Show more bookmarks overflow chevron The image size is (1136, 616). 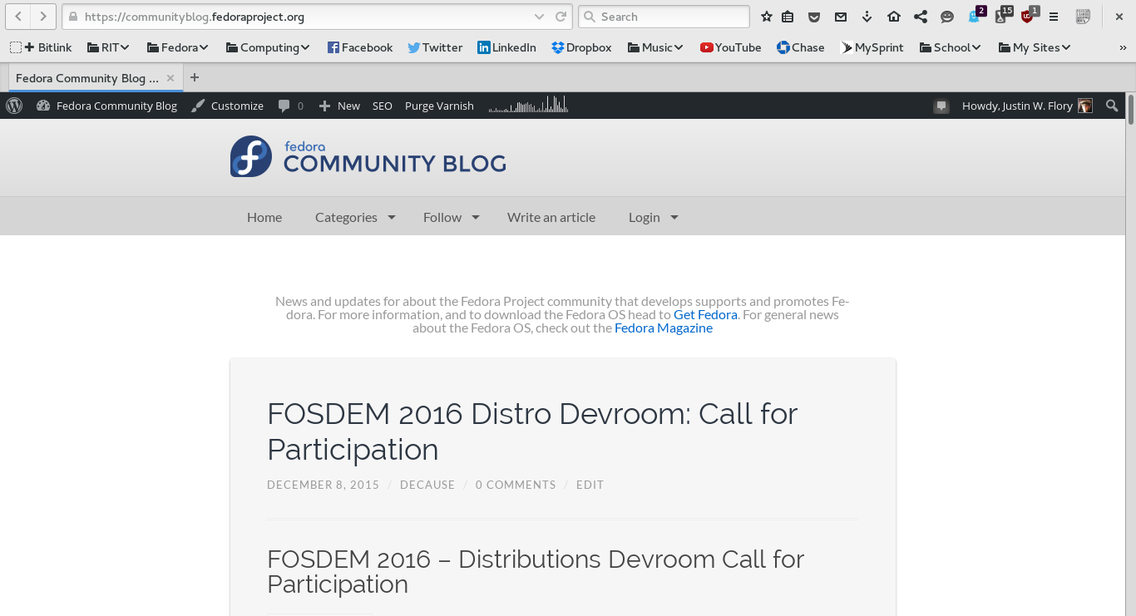click(1123, 47)
